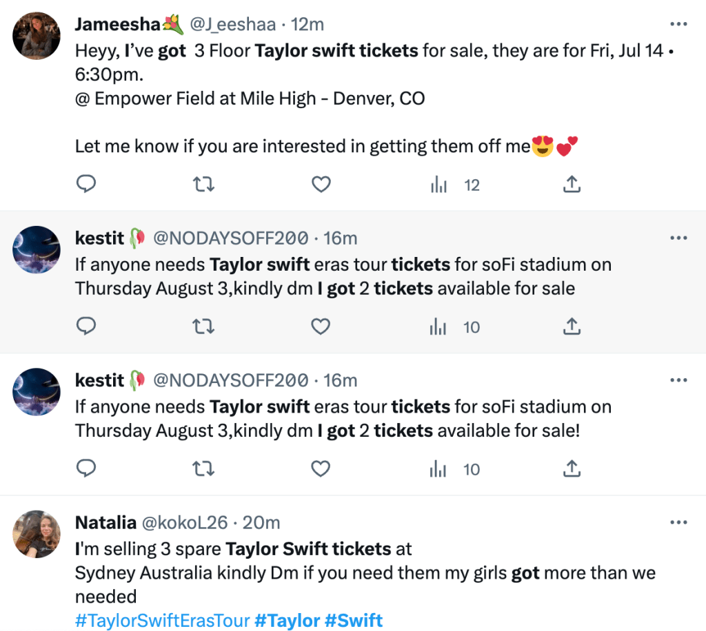Viewport: 706px width, 631px height.
Task: Open @NODAYSOFF200 handle on first kestit tweet
Action: coord(230,238)
